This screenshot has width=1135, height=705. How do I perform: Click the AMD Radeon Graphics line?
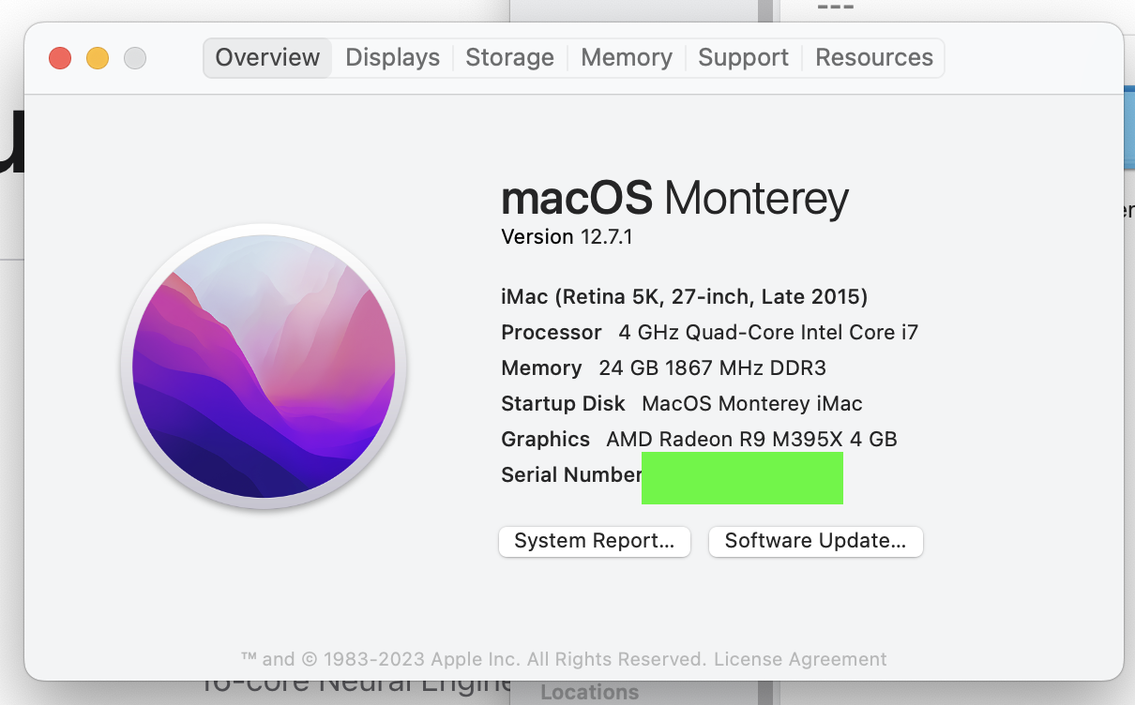point(699,440)
